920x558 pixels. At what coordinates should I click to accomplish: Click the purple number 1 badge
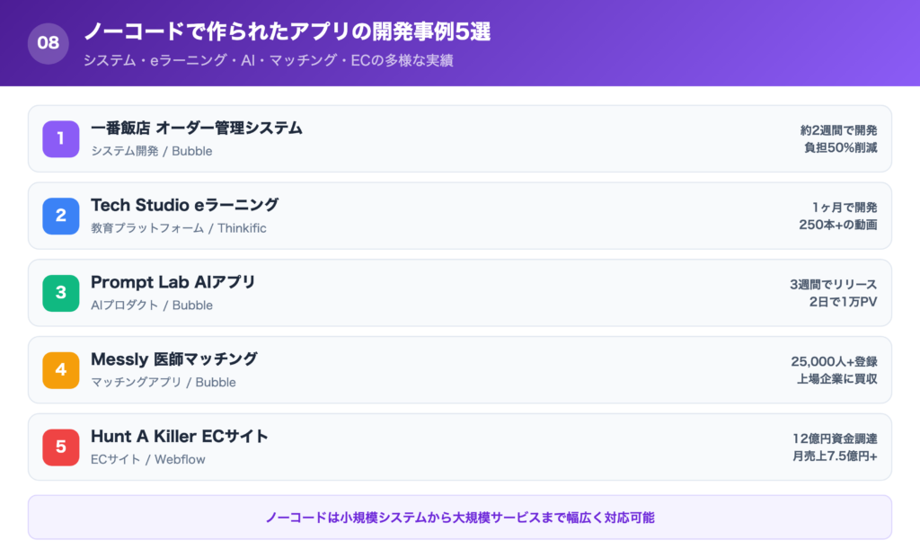coord(61,138)
